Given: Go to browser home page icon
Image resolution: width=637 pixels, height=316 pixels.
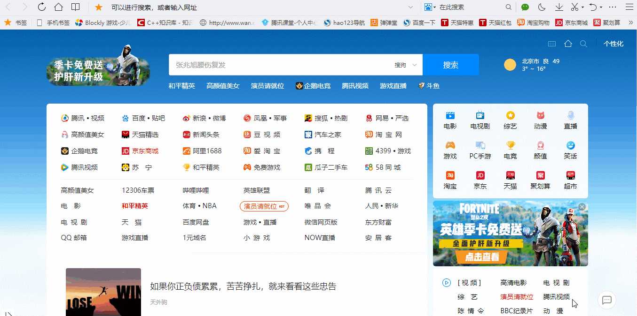Looking at the screenshot, I should point(58,7).
